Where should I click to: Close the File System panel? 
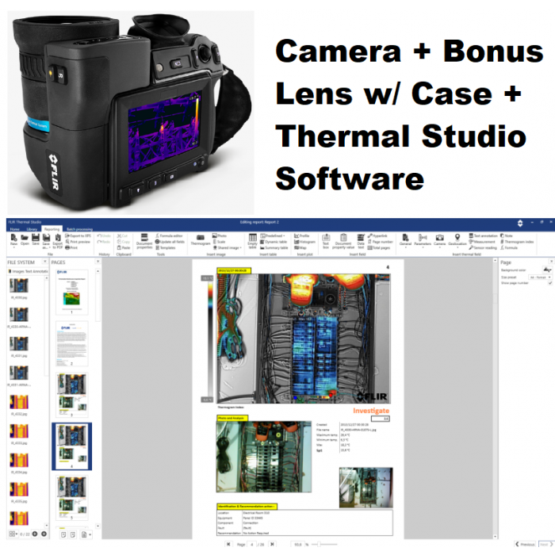click(x=45, y=261)
